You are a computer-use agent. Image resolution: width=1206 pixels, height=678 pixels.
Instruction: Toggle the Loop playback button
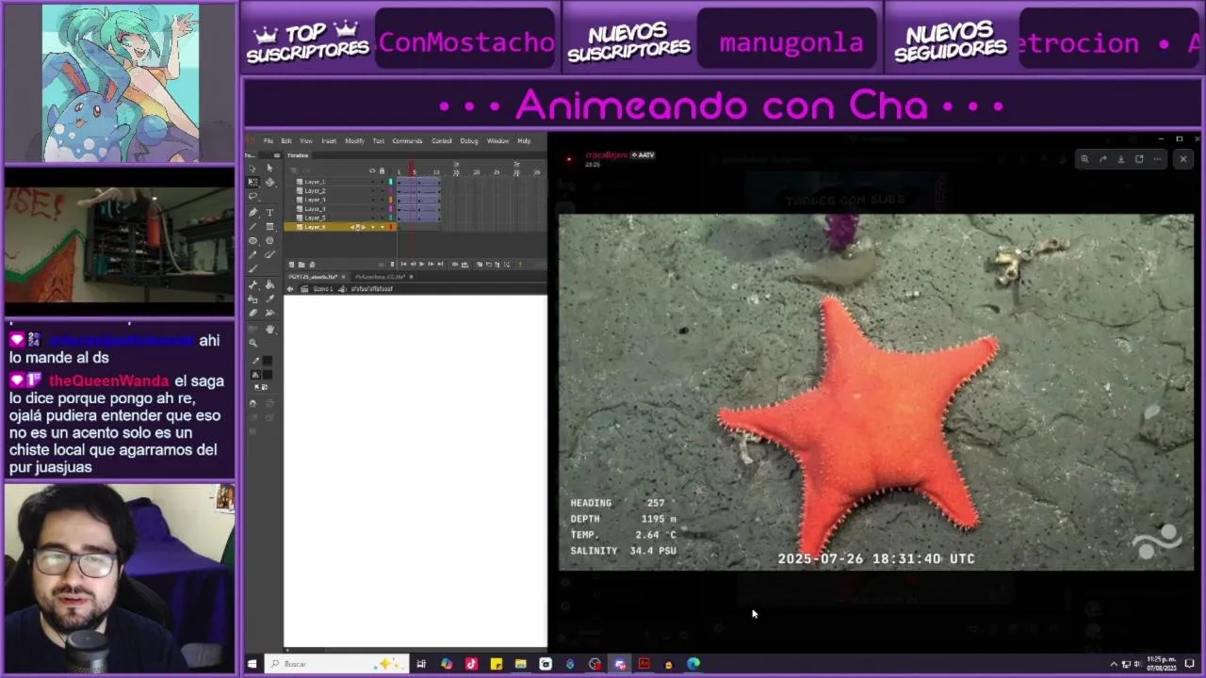click(464, 264)
